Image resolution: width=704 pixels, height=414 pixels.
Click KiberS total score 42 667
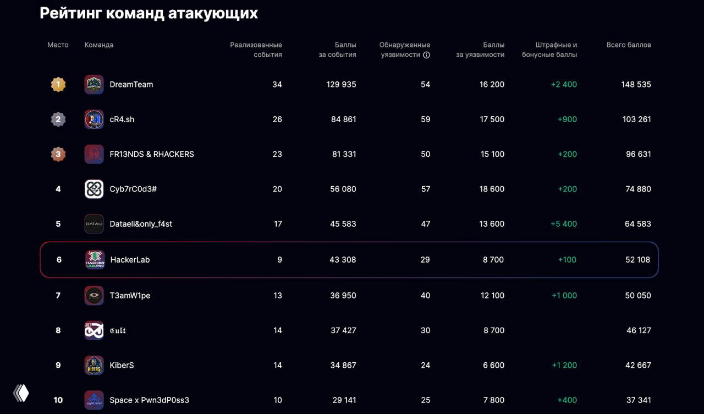click(x=638, y=366)
